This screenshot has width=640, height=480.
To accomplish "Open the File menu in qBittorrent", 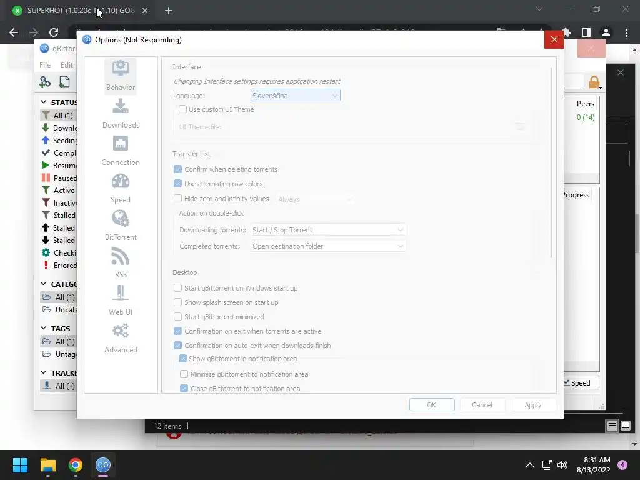I will click(x=45, y=65).
